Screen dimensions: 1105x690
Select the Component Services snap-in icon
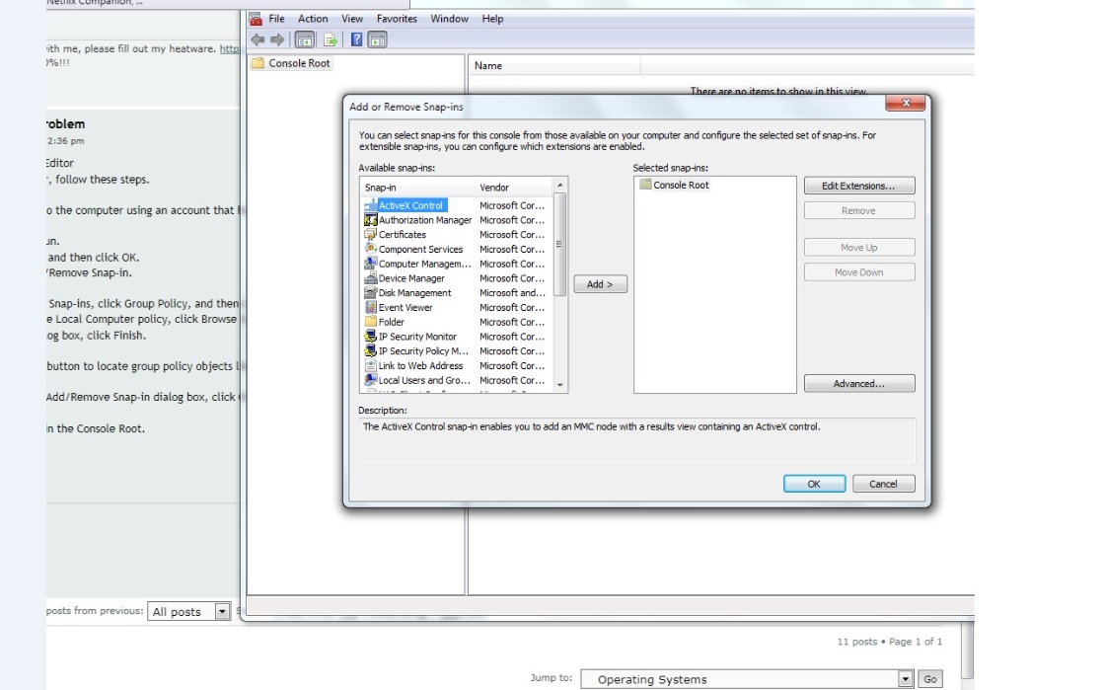(371, 250)
